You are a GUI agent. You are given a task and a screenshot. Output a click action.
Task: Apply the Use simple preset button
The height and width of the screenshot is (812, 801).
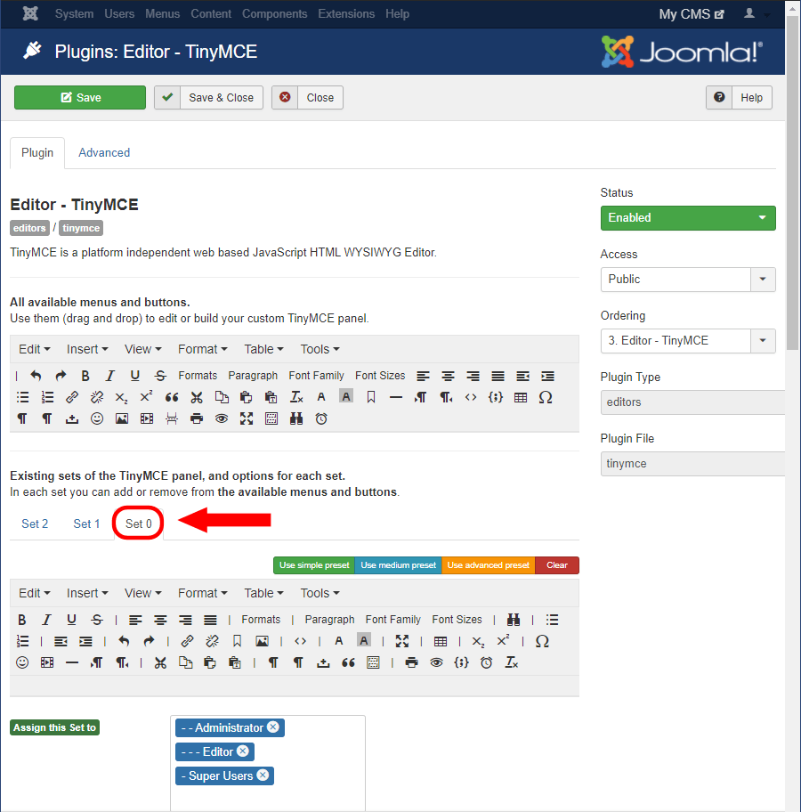(314, 565)
